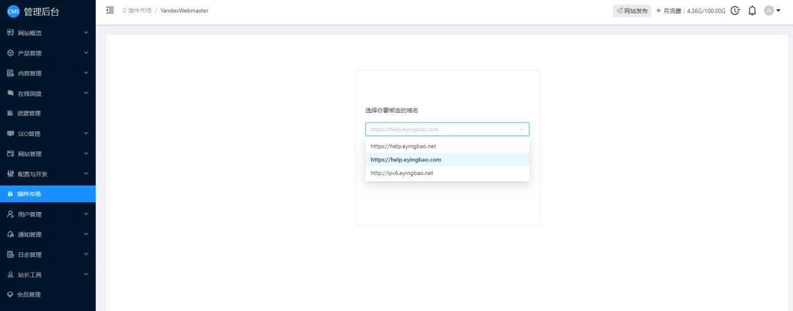This screenshot has width=793, height=311.
Task: Collapse the domain select dropdown arrow
Action: [521, 129]
